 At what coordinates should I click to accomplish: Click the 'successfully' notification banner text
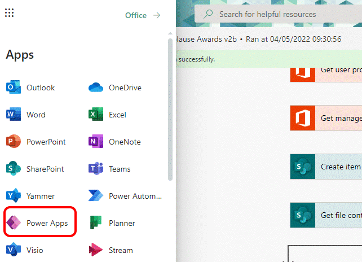tap(197, 59)
